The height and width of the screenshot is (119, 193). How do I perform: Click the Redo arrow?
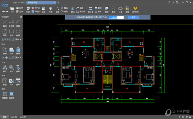[7, 12]
